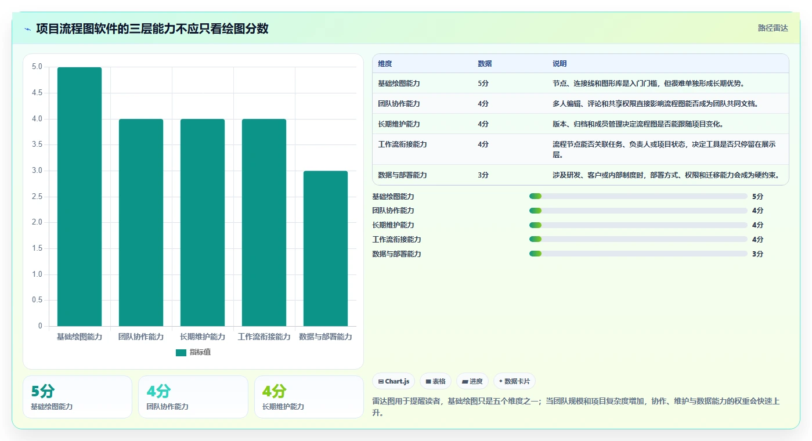Click the 维度 column header
812x441 pixels.
point(385,64)
